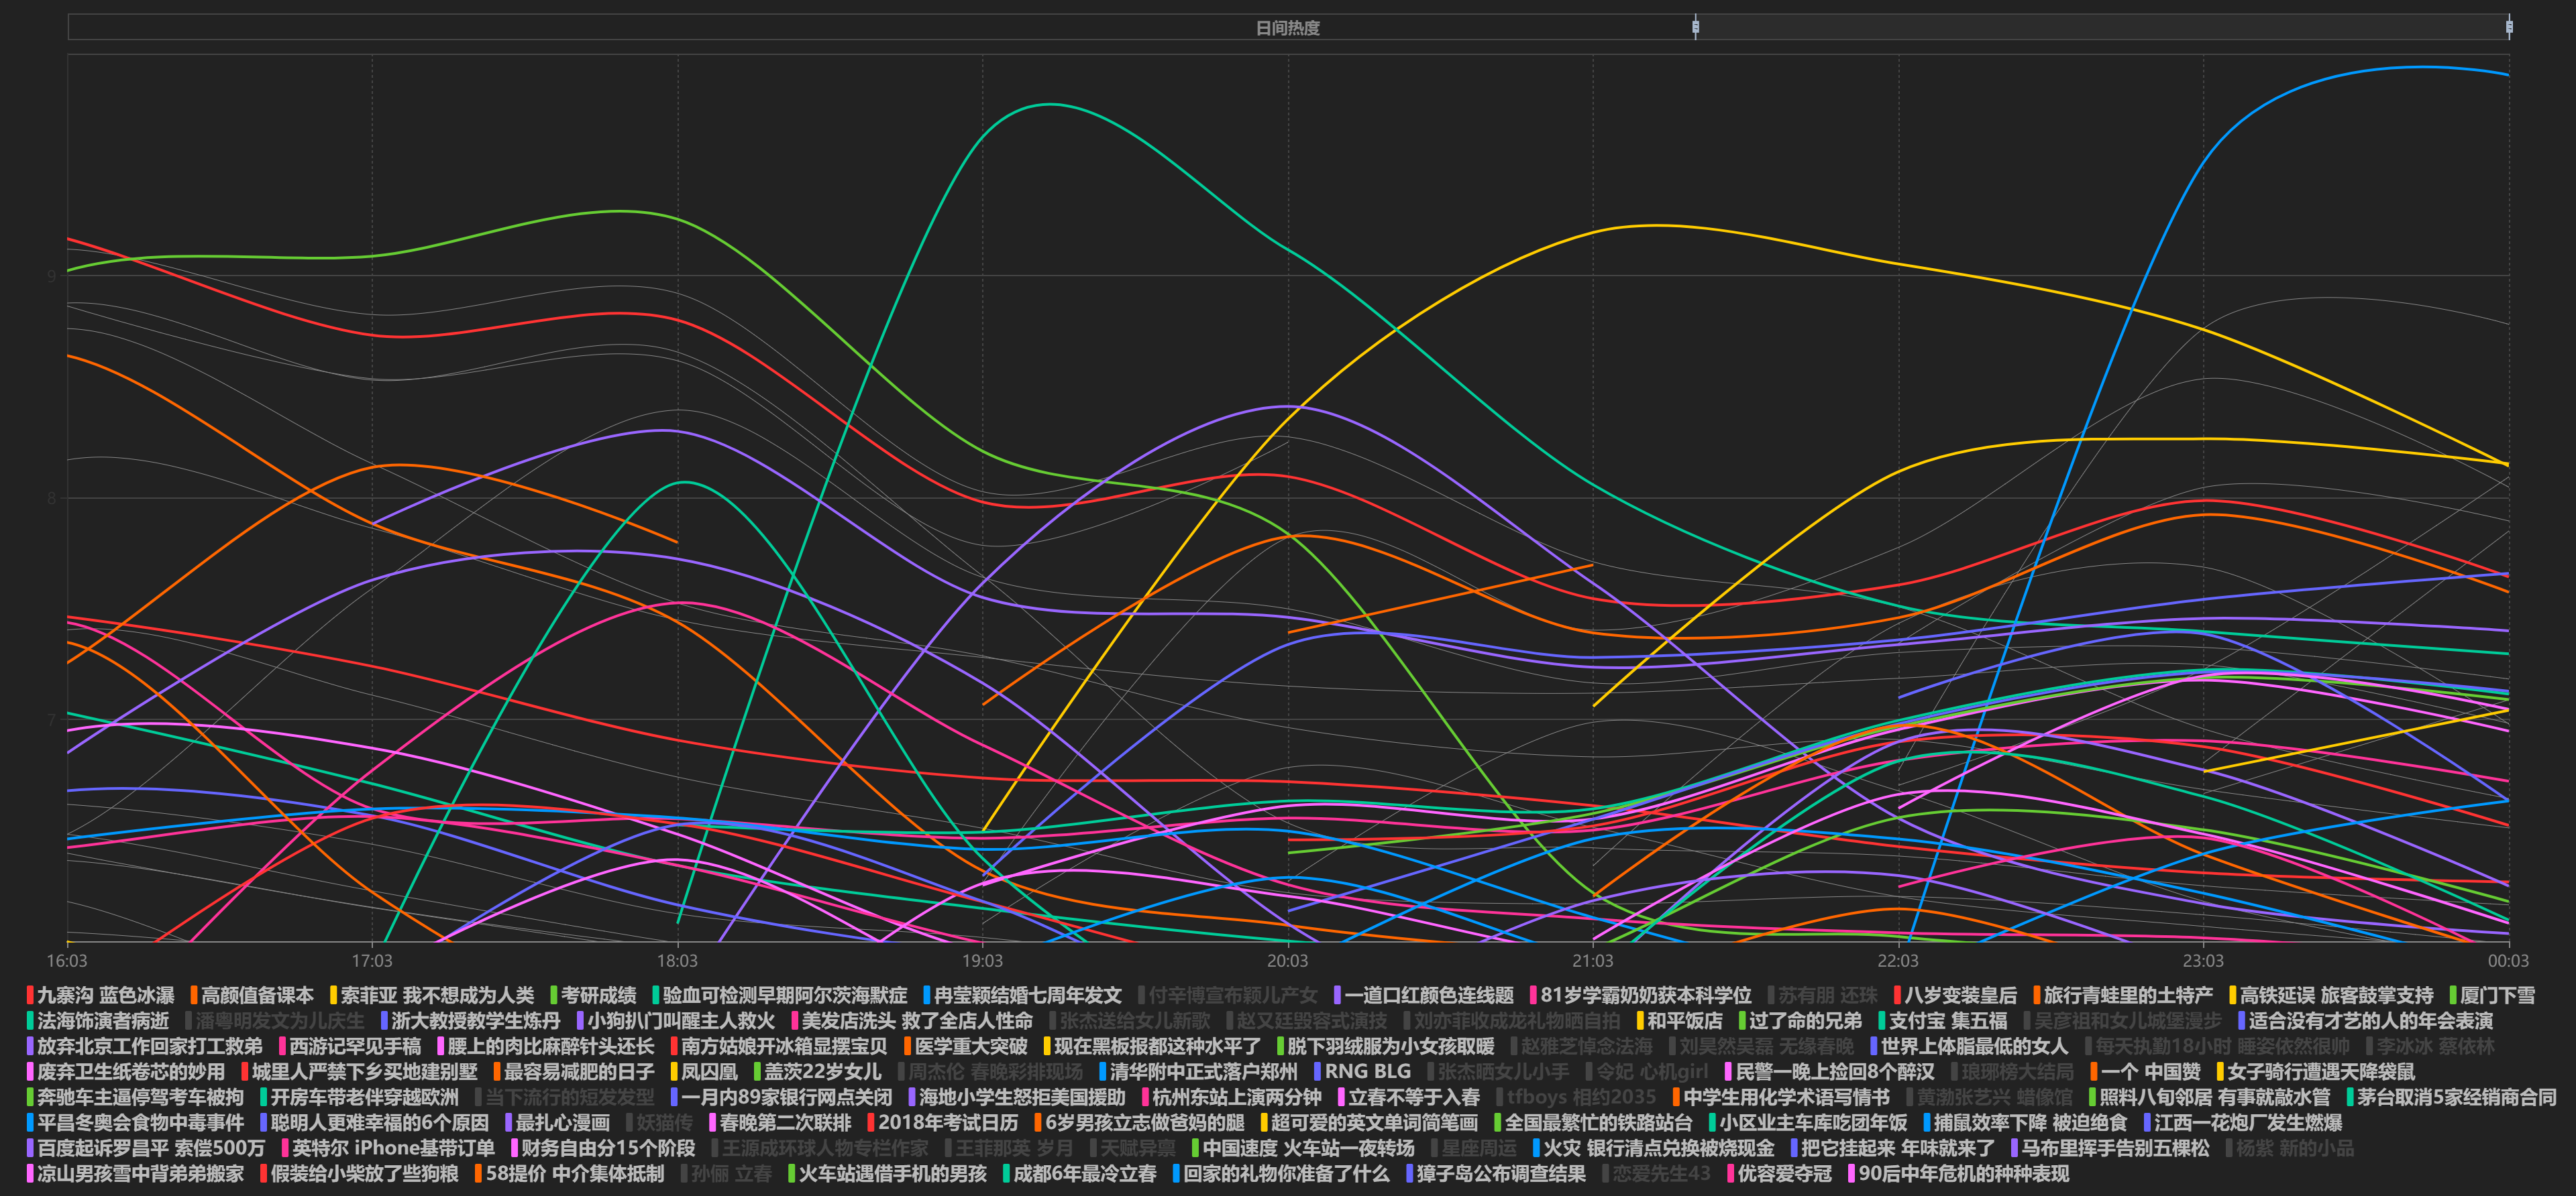Click the left handle of 日间热度 zoom slider
The width and height of the screenshot is (2576, 1196).
pos(1695,27)
